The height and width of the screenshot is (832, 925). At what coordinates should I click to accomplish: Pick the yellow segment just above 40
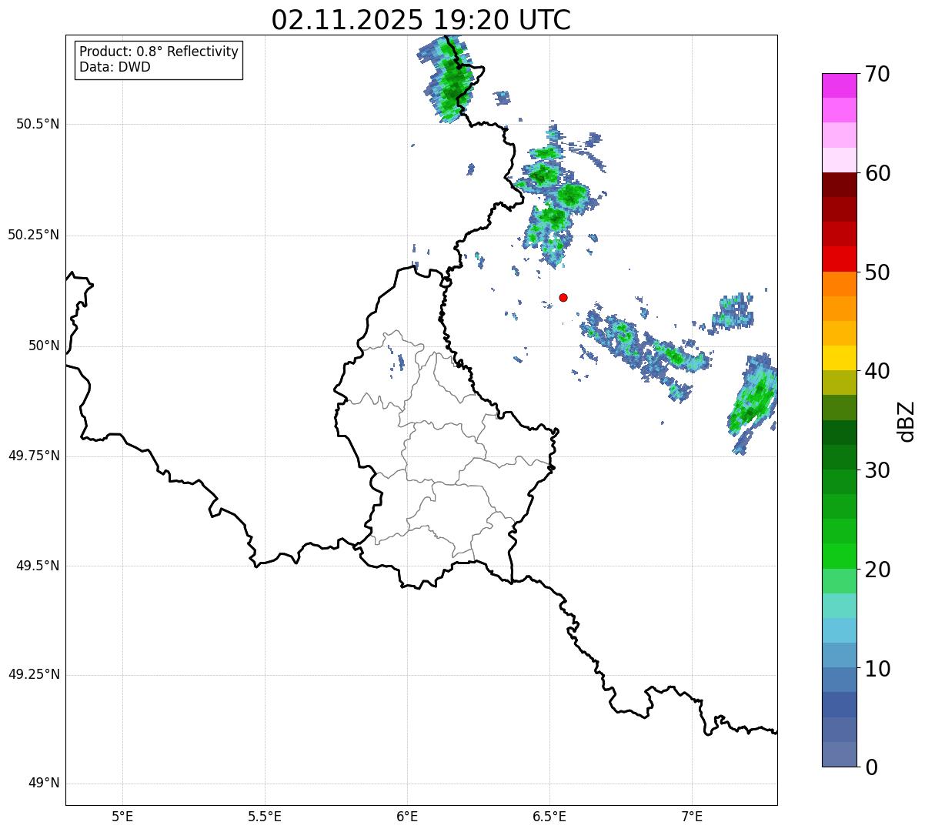point(840,358)
